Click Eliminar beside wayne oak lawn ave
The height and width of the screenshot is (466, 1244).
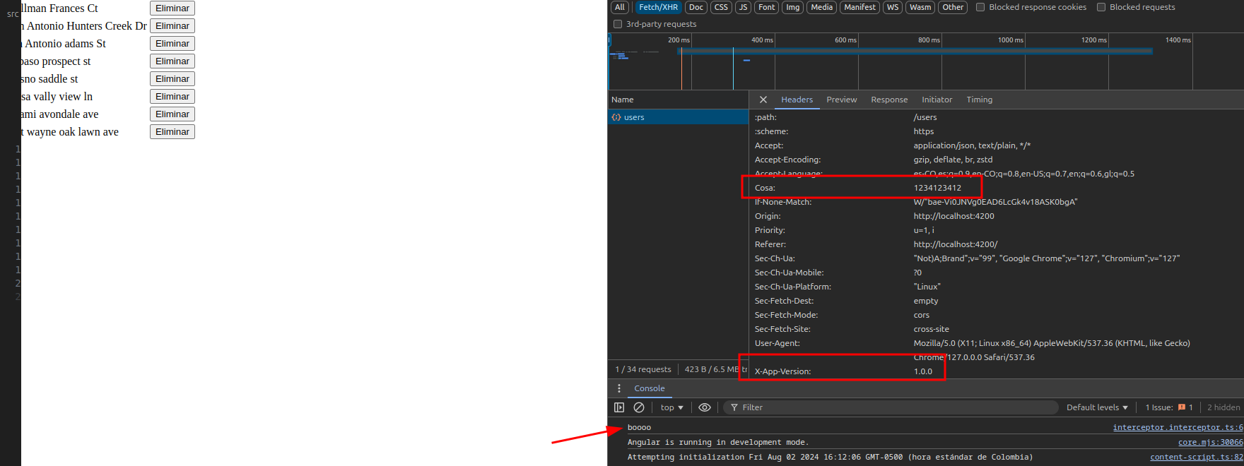click(x=172, y=131)
